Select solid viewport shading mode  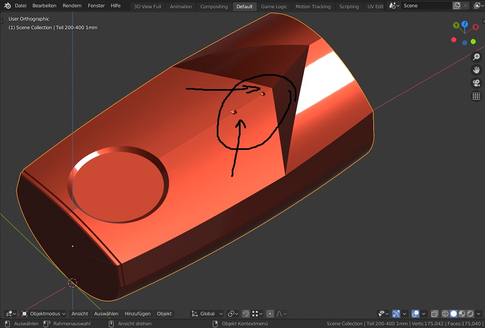coord(453,314)
